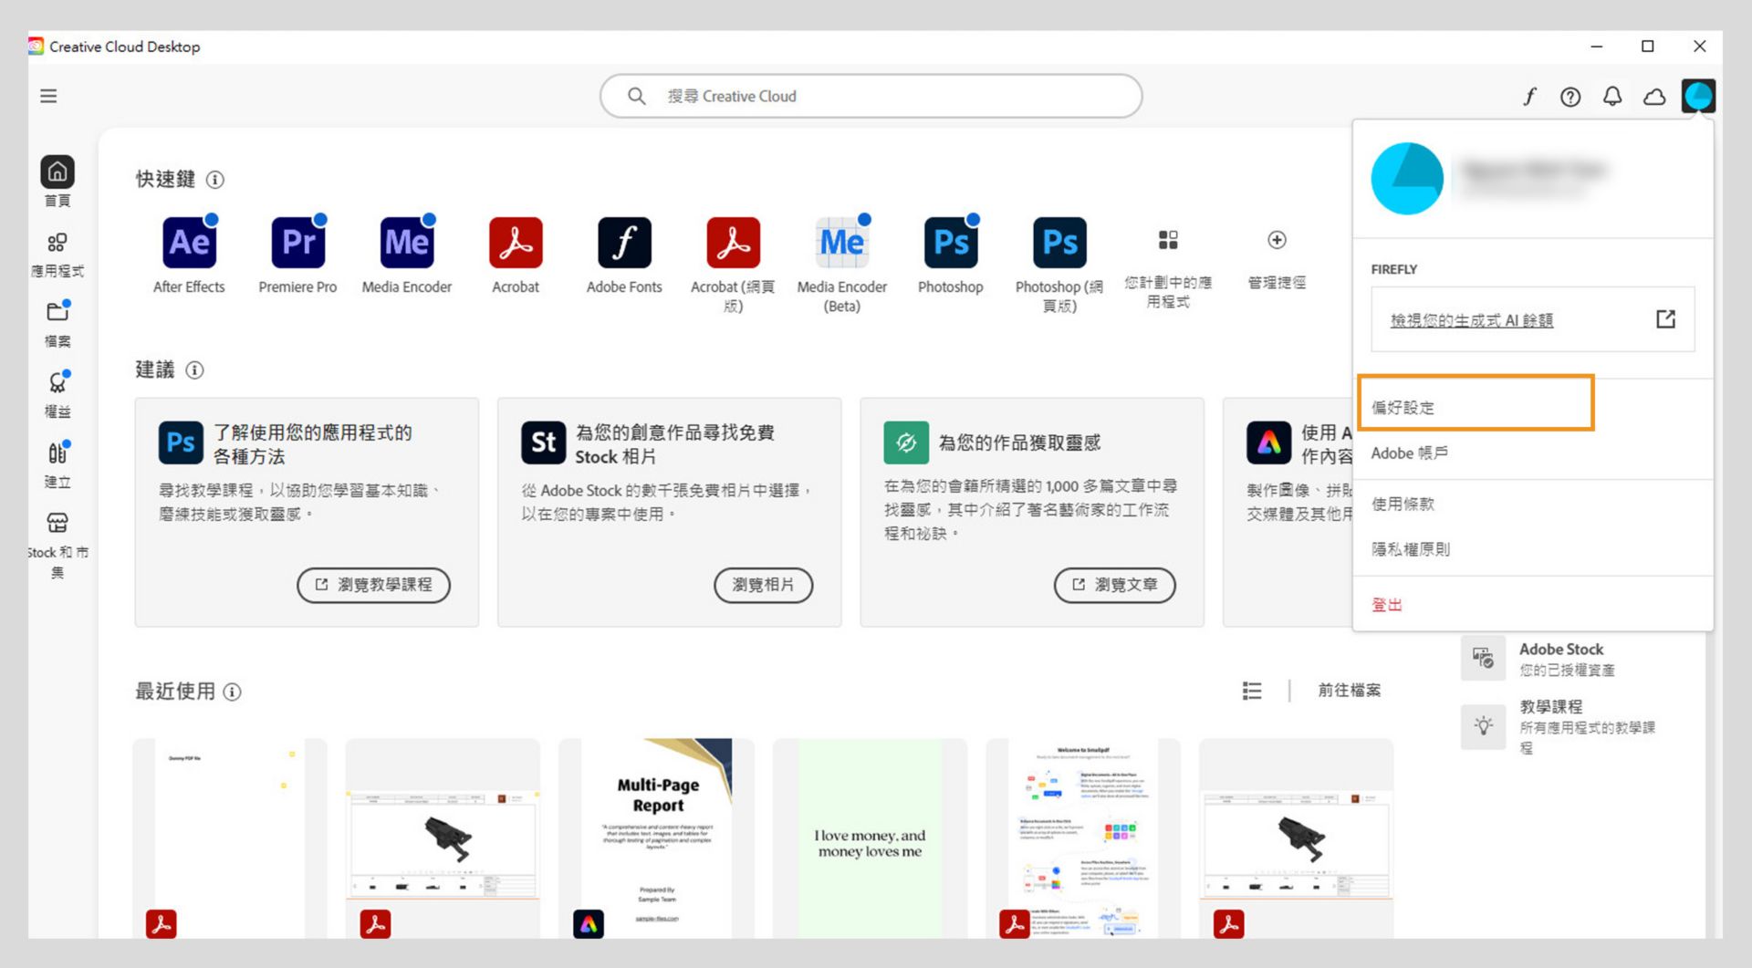Click 瀏覽相片 button
The height and width of the screenshot is (968, 1752).
763,585
